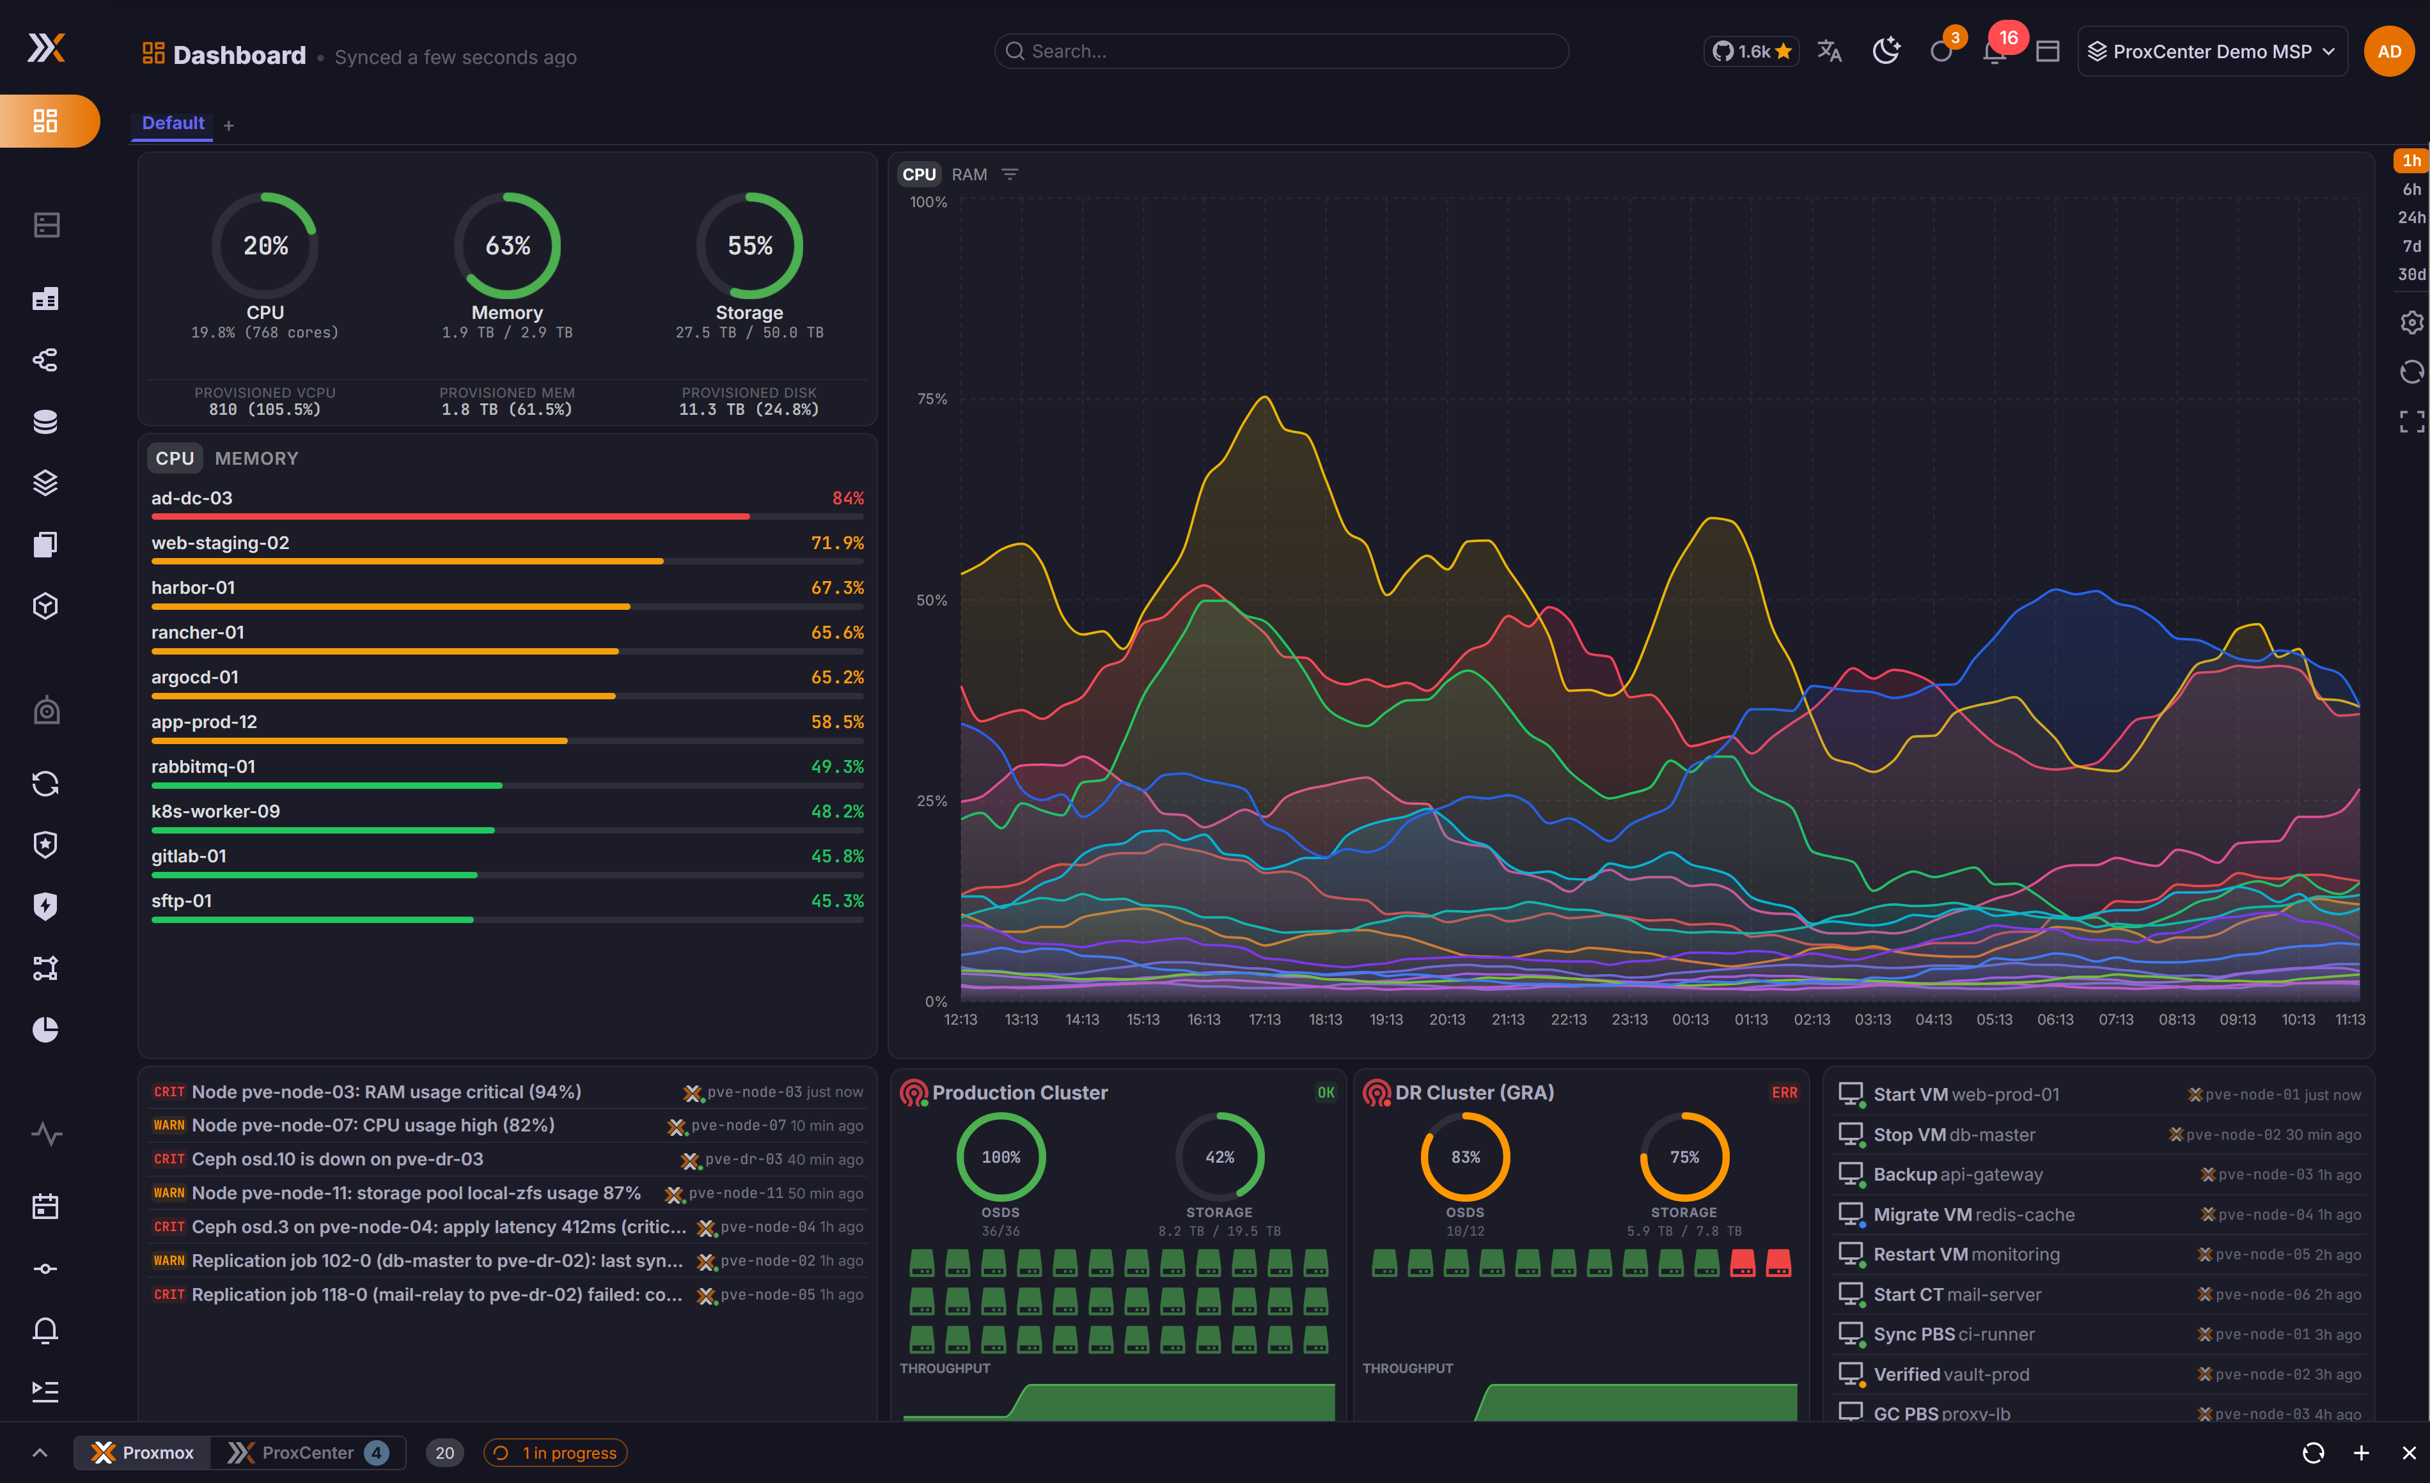Open the DR Cluster (GRA) card title

(x=1475, y=1092)
